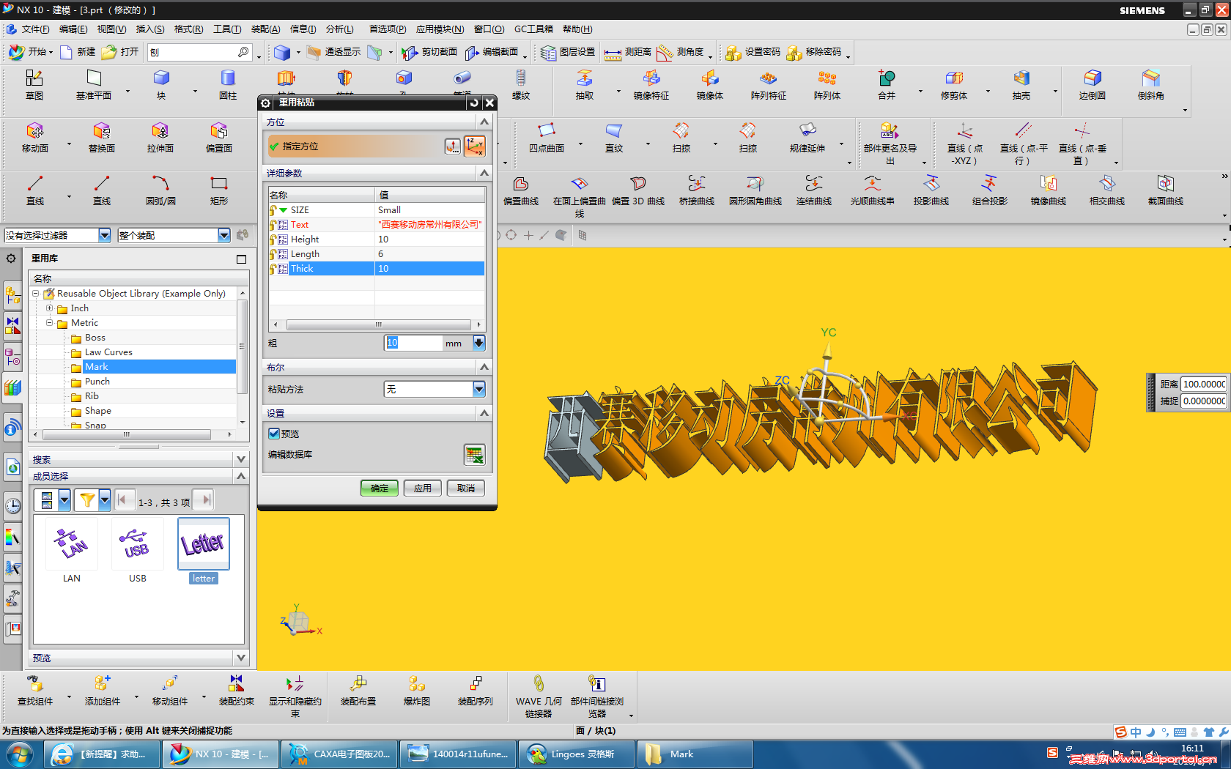The height and width of the screenshot is (769, 1231).
Task: Open the 投影曲线 project curve tool
Action: (931, 190)
